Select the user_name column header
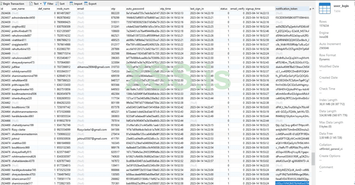This screenshot has height=185, width=355. tap(24, 9)
